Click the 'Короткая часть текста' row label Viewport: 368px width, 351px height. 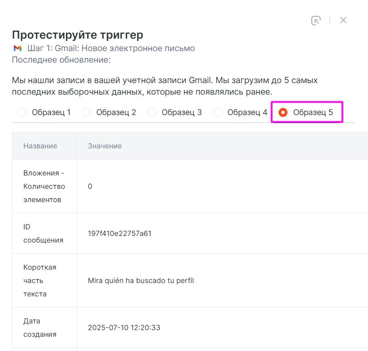40,280
